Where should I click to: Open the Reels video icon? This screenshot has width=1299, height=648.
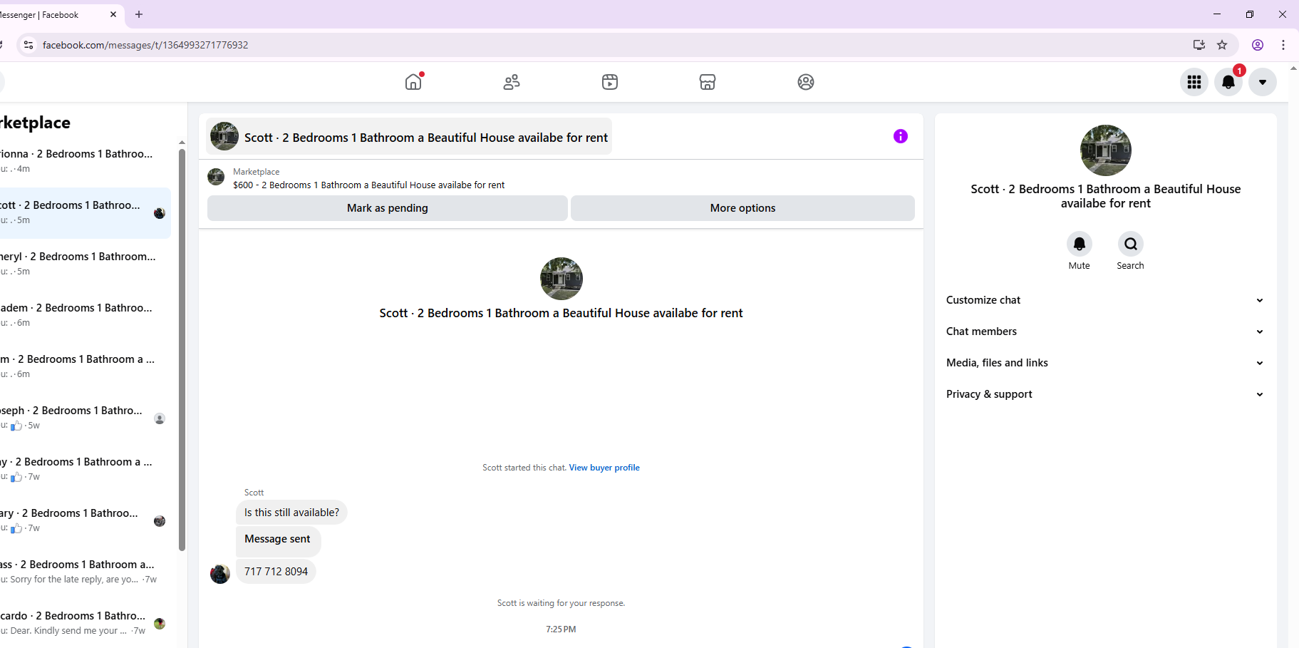(x=610, y=82)
